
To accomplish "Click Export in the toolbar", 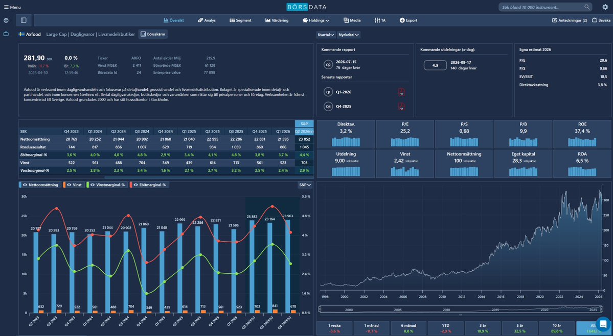I will pos(408,20).
